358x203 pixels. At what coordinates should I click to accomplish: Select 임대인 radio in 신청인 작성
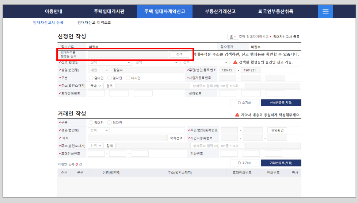click(x=91, y=78)
